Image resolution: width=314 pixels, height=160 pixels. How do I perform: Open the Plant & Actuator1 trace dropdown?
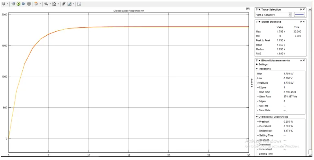[290, 15]
